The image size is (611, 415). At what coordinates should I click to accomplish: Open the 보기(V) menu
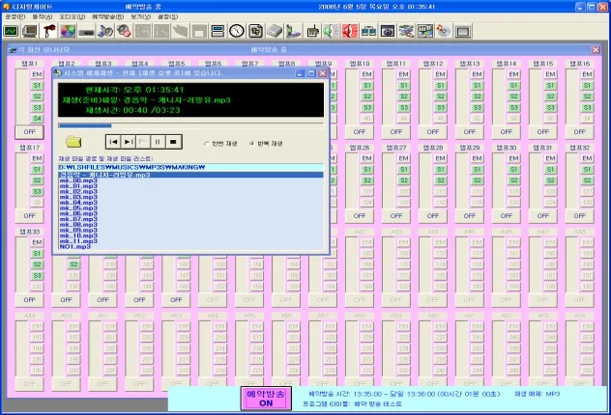[140, 16]
